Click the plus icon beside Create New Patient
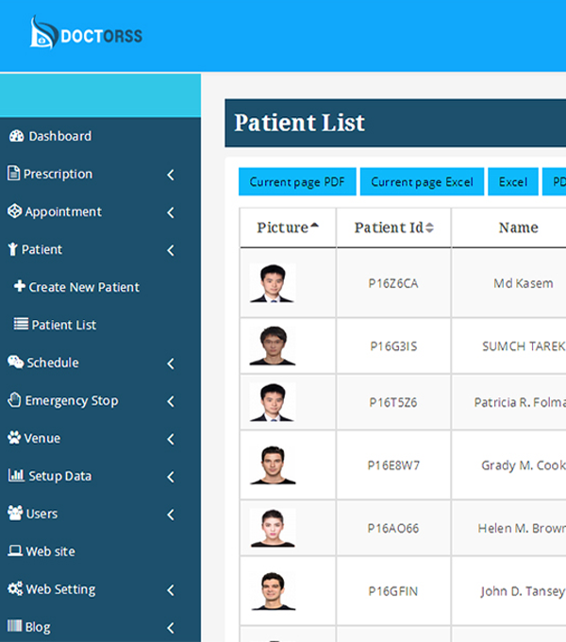 point(20,286)
